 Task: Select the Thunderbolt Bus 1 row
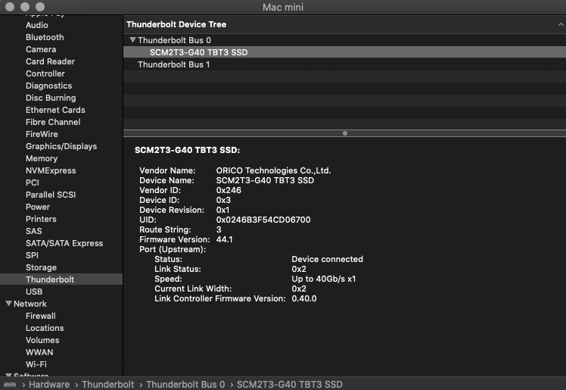click(344, 64)
